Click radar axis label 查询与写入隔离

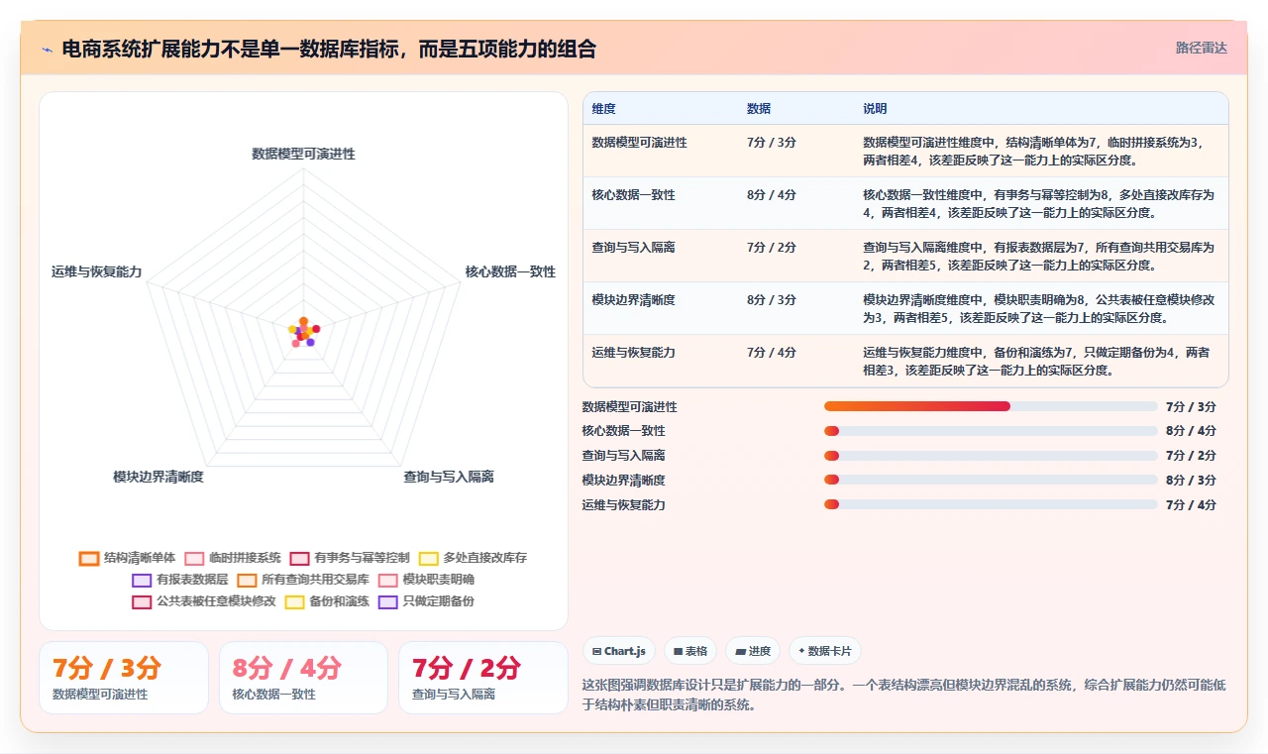tap(449, 477)
